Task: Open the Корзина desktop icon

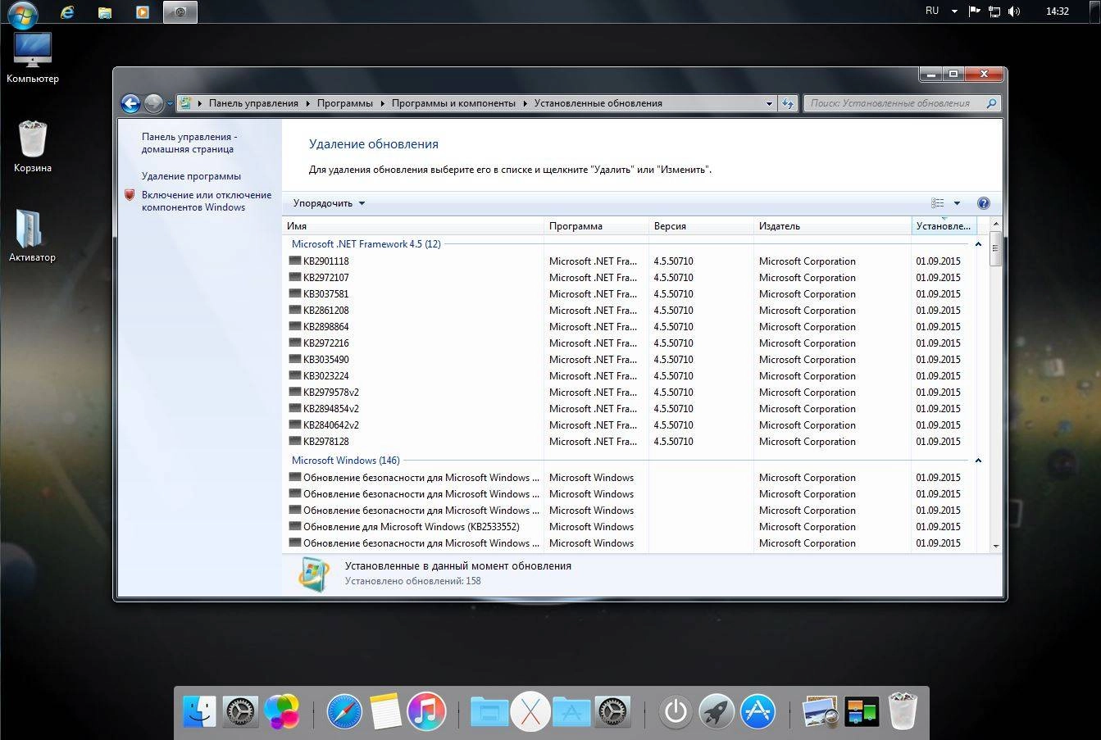Action: [x=33, y=147]
